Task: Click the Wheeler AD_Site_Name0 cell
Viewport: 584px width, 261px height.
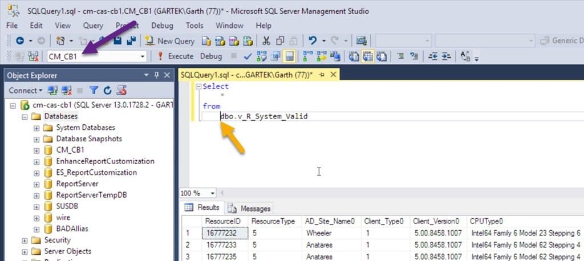Action: [x=331, y=233]
